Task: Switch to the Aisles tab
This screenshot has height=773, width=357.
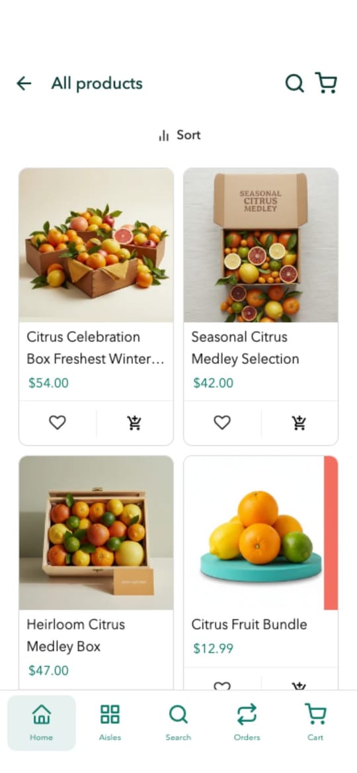Action: (x=110, y=723)
